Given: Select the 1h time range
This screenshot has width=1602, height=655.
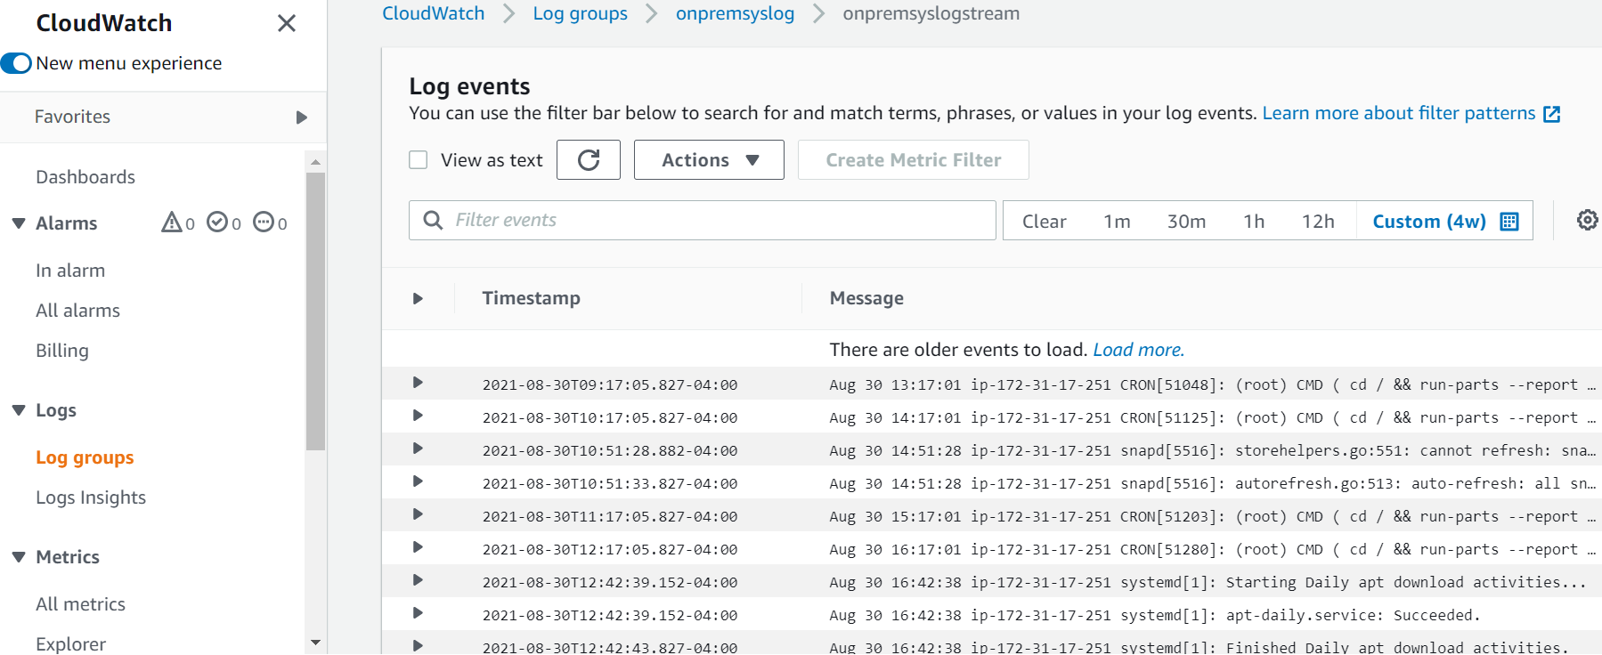Looking at the screenshot, I should tap(1254, 222).
